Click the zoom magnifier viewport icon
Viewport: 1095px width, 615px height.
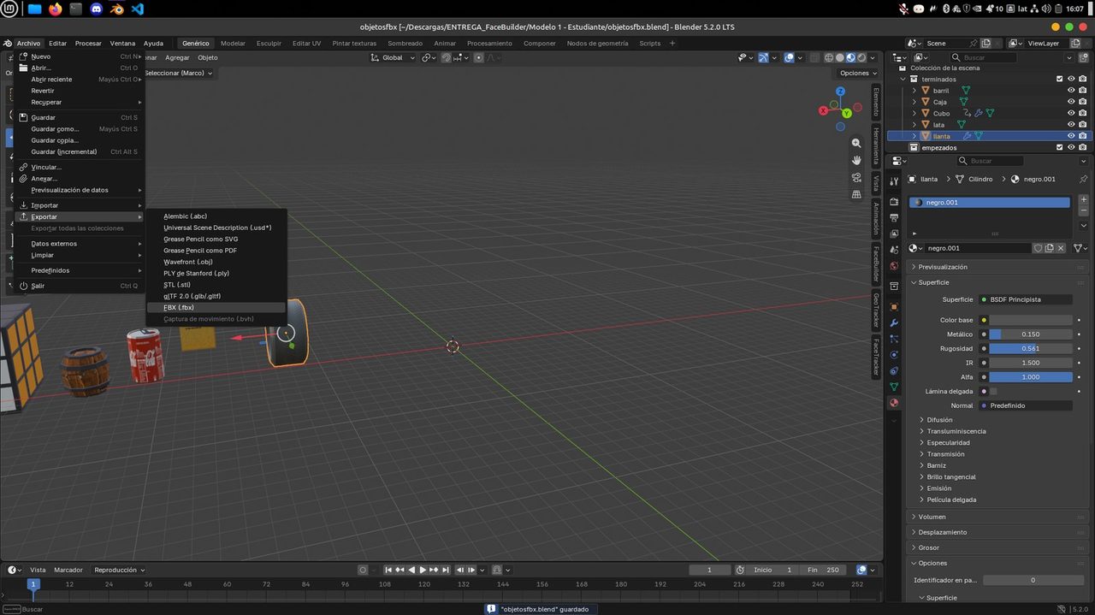click(x=856, y=143)
